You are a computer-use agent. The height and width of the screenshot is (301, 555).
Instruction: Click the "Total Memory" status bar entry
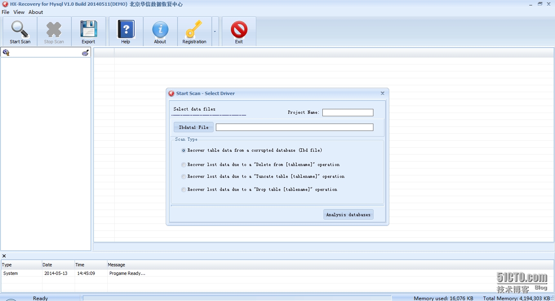pos(517,298)
